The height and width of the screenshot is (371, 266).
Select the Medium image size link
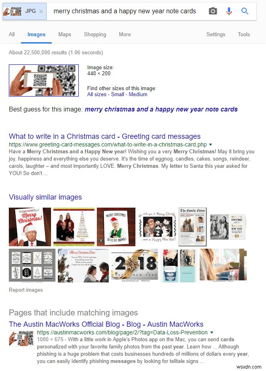(138, 94)
